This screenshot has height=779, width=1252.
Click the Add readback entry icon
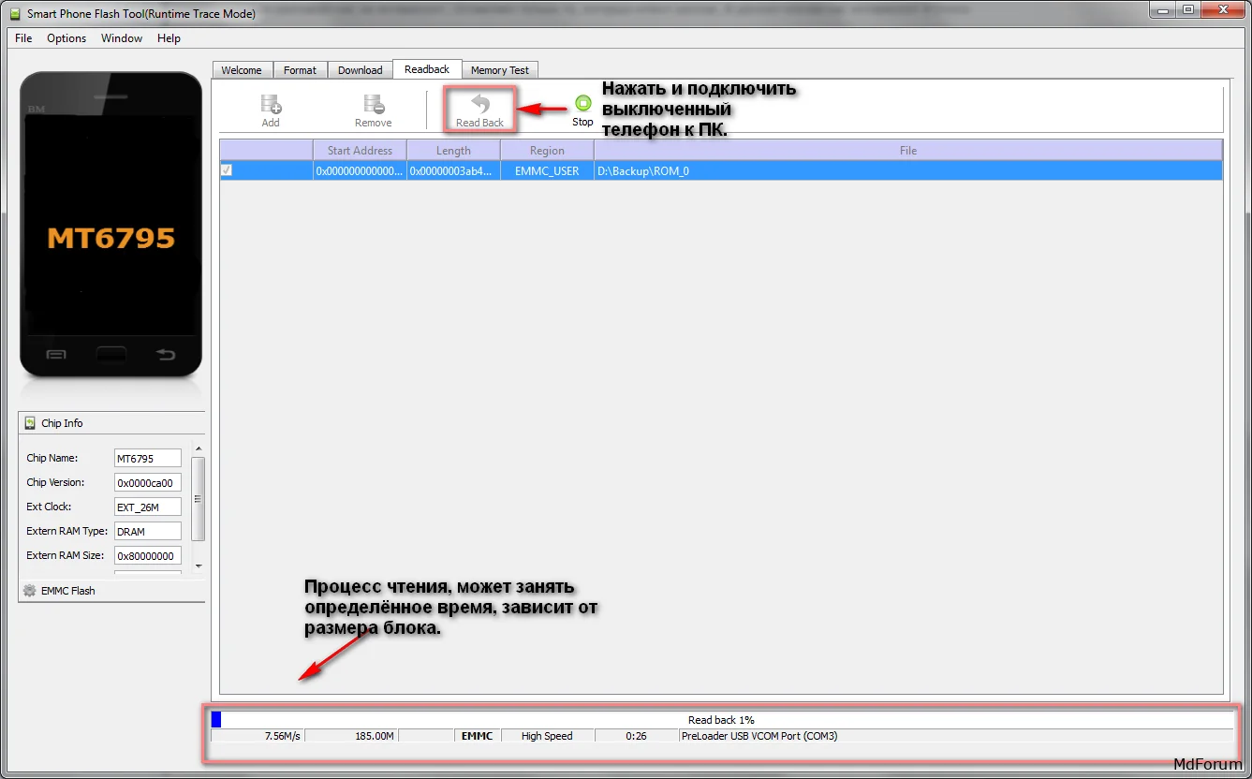271,105
